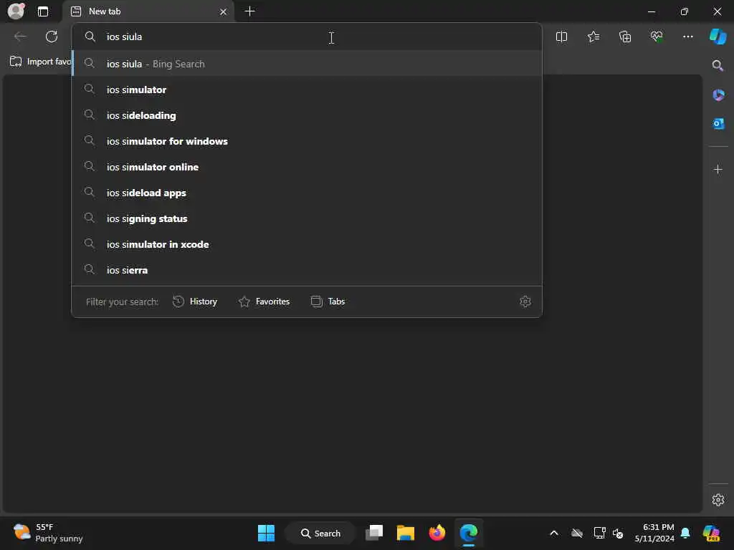
Task: Open address bar search settings gear
Action: click(x=525, y=301)
